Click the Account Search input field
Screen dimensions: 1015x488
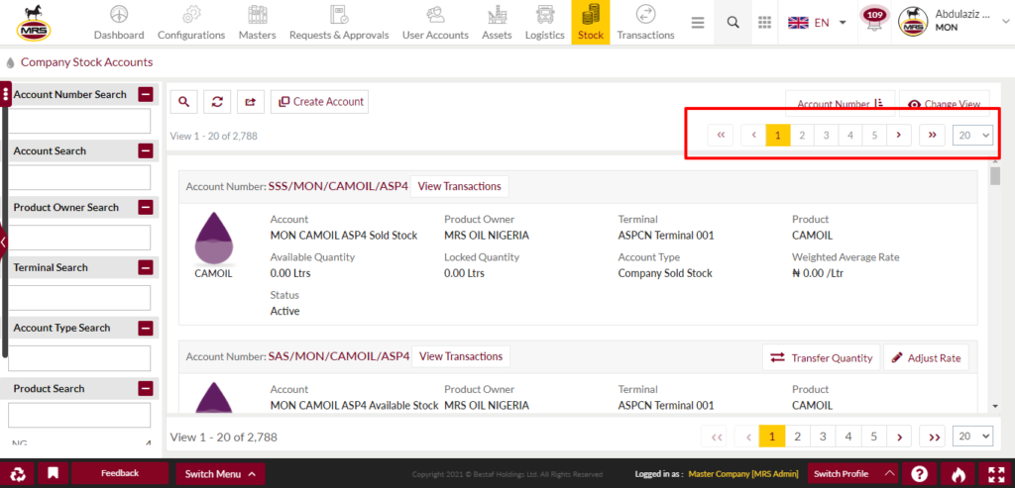point(79,177)
